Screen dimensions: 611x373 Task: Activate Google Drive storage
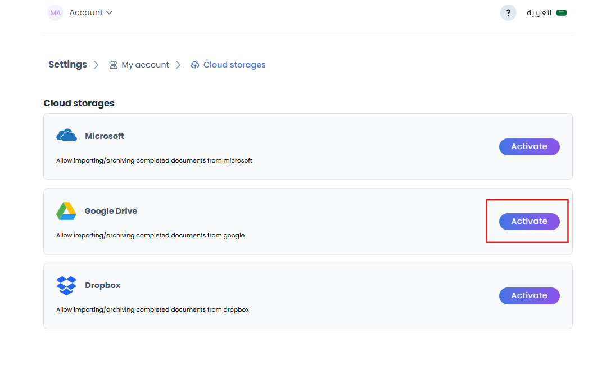529,222
